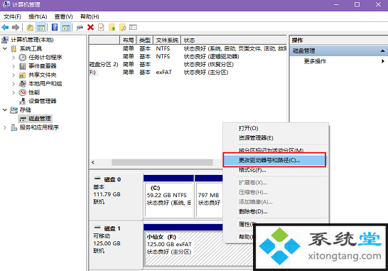The image size is (388, 271).
Task: Click the 类型 column header
Action: tap(145, 40)
